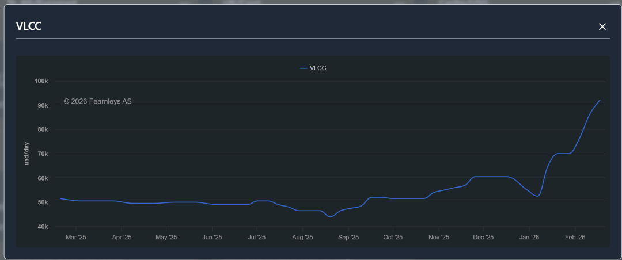Click the VLCC dialog title
The width and height of the screenshot is (622, 260).
(x=29, y=26)
